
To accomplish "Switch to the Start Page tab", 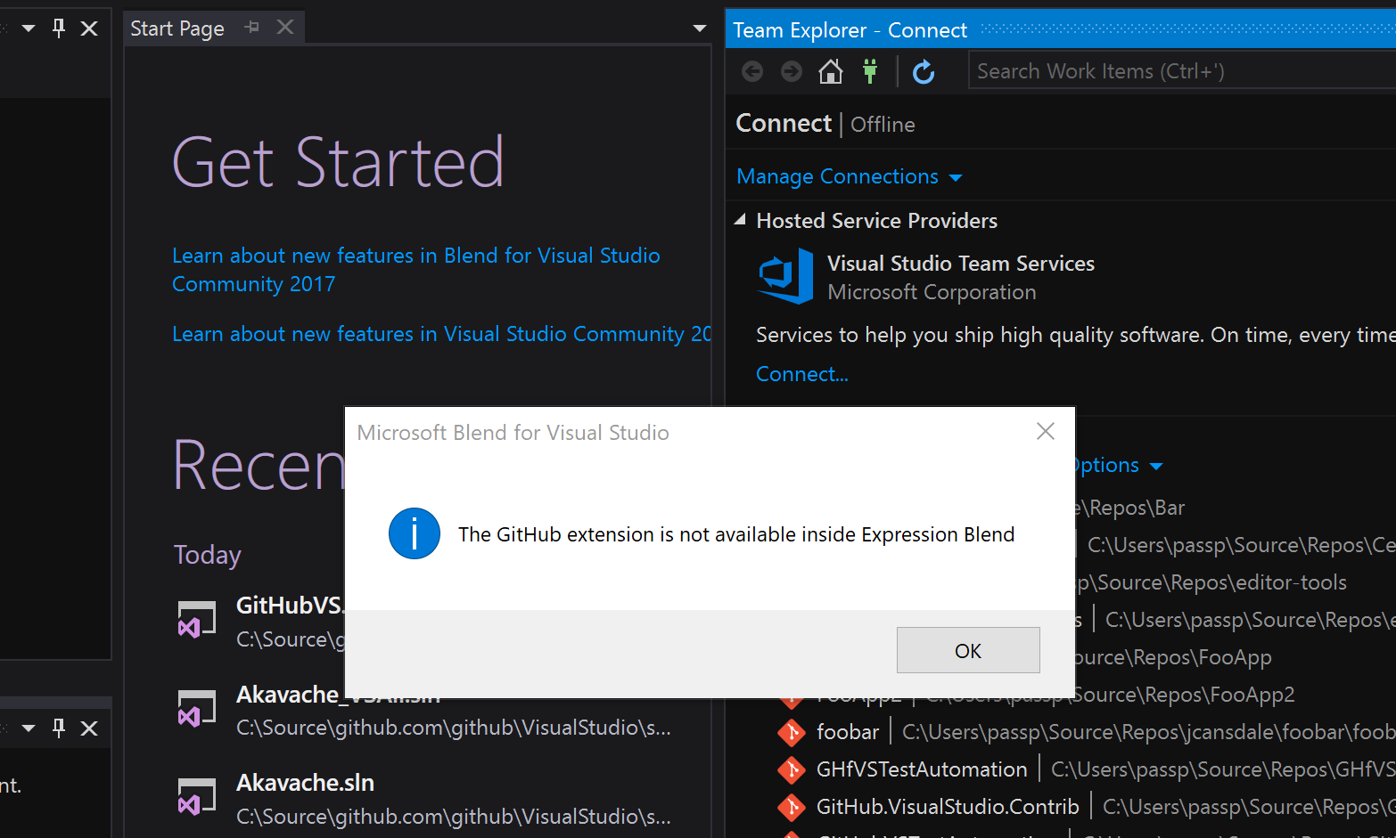I will coord(177,28).
